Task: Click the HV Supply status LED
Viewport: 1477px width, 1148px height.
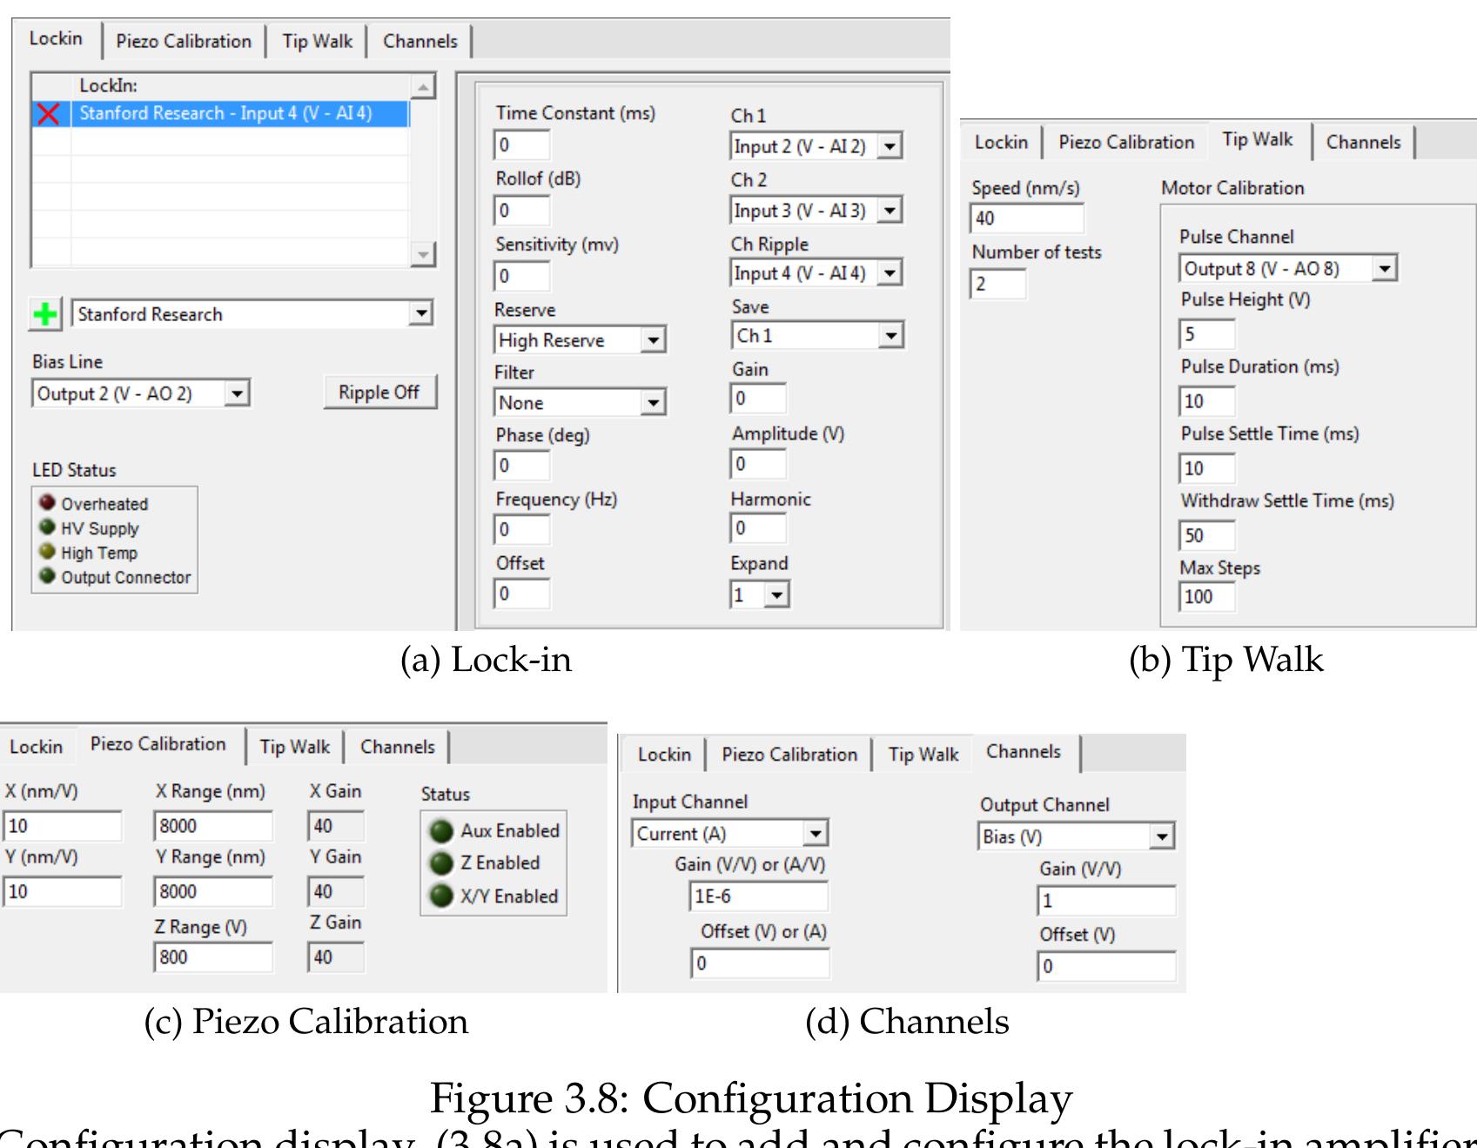Action: tap(45, 527)
